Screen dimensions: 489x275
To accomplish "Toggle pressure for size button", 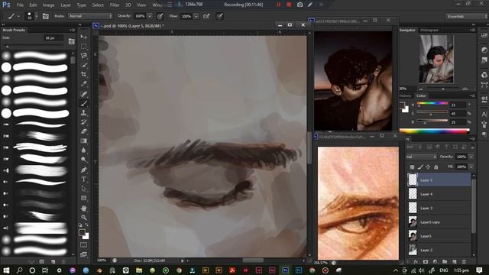I will [220, 16].
